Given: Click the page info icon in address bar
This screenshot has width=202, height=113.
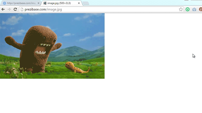Looking at the screenshot, I should coord(22,9).
